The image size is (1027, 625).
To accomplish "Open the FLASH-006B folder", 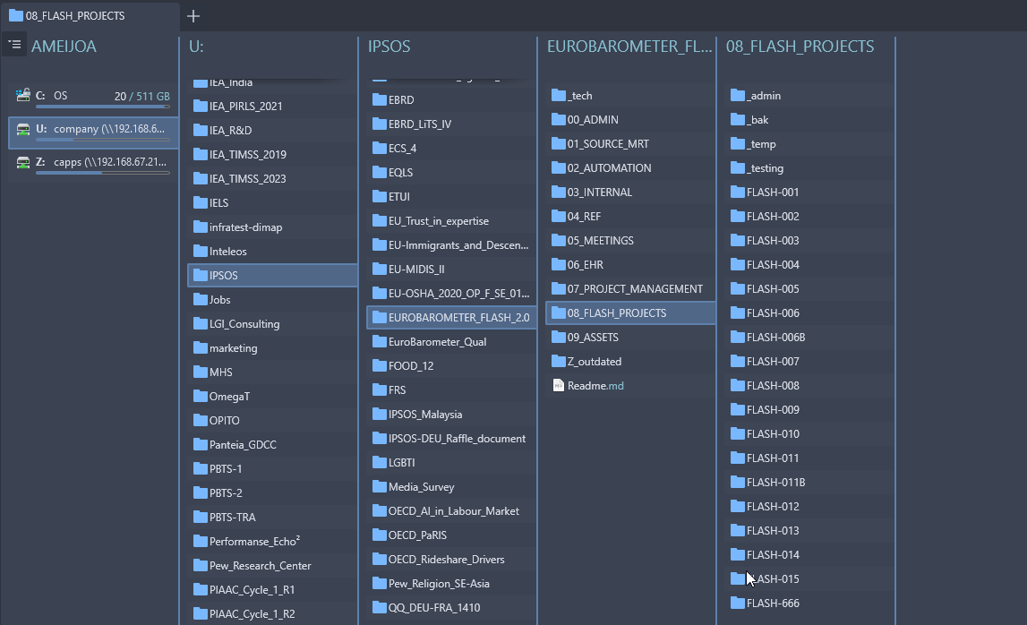I will (x=809, y=338).
